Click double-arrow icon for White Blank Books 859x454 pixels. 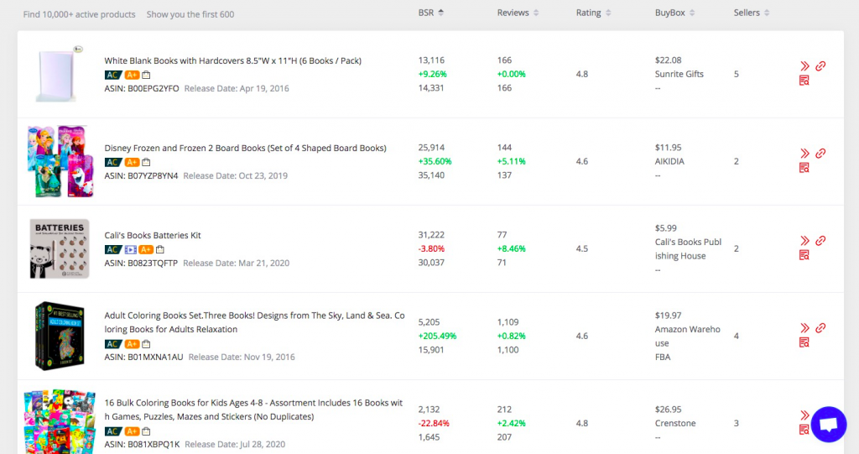(804, 66)
